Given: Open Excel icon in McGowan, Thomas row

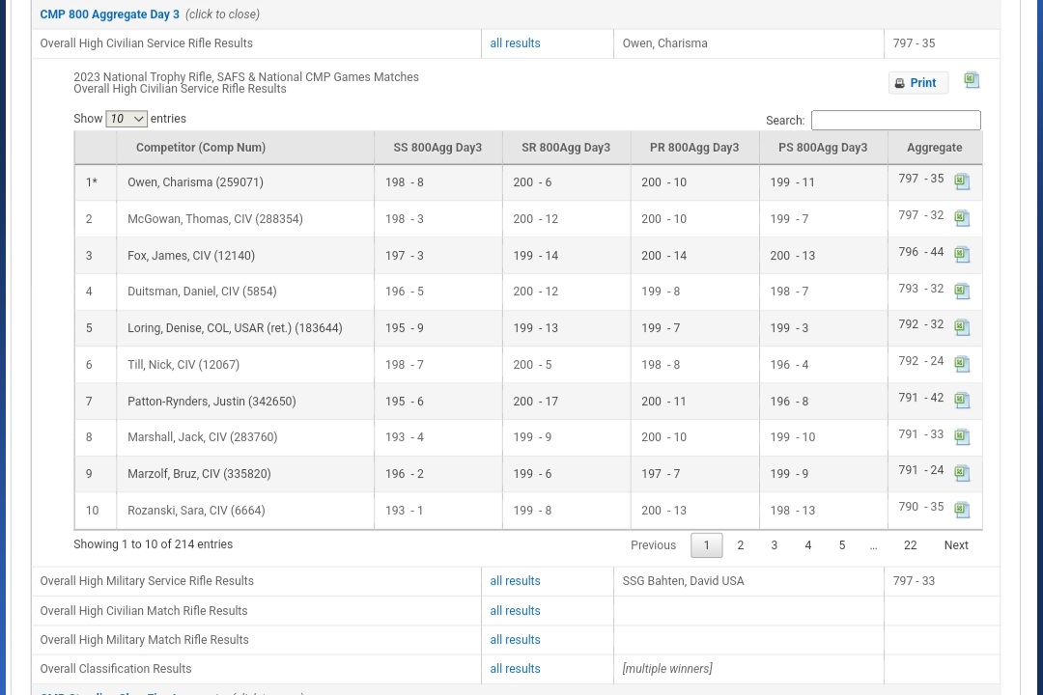Looking at the screenshot, I should point(962,218).
